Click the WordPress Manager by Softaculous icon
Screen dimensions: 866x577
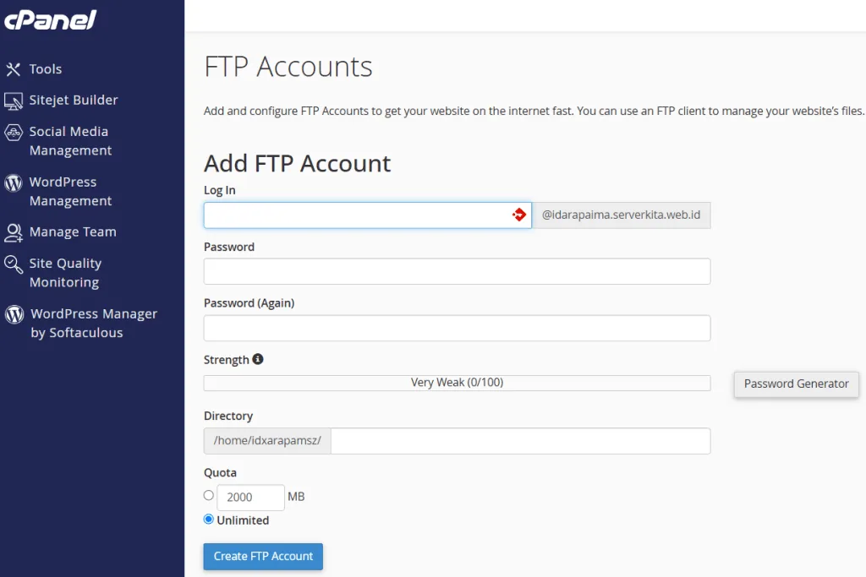(x=14, y=314)
